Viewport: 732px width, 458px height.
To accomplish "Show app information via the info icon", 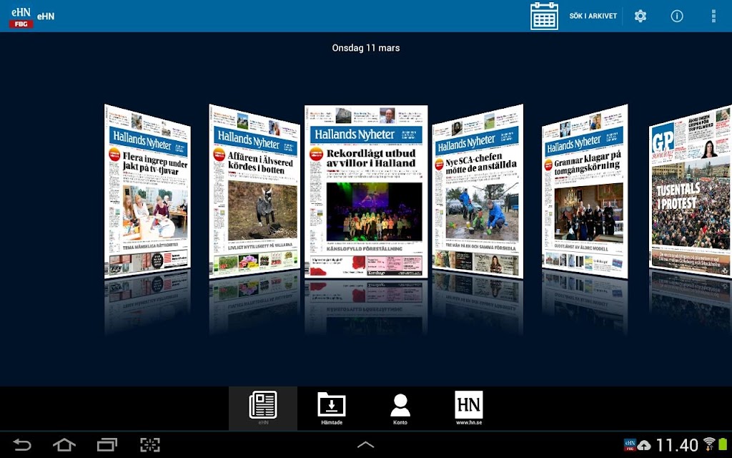I will (677, 16).
